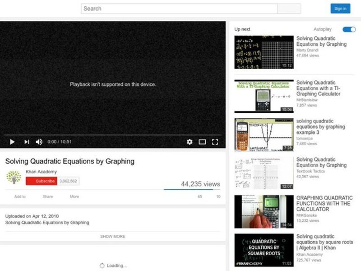
Task: Mute audio with the speaker icon
Action: (x=39, y=142)
